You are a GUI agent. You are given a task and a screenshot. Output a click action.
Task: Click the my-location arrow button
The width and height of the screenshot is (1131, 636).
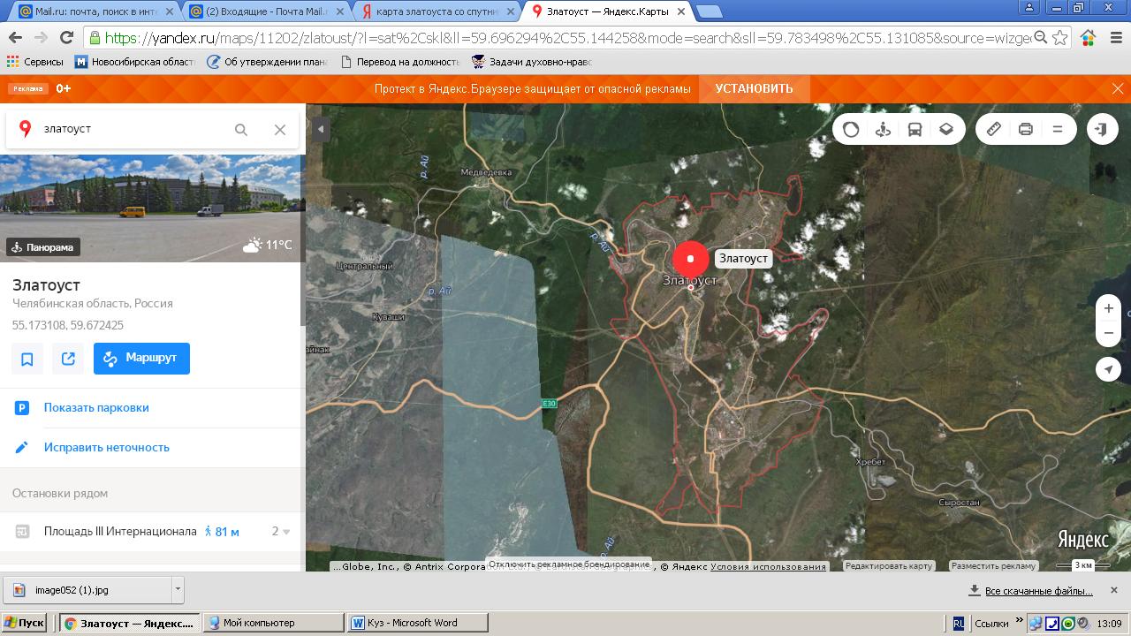tap(1108, 369)
